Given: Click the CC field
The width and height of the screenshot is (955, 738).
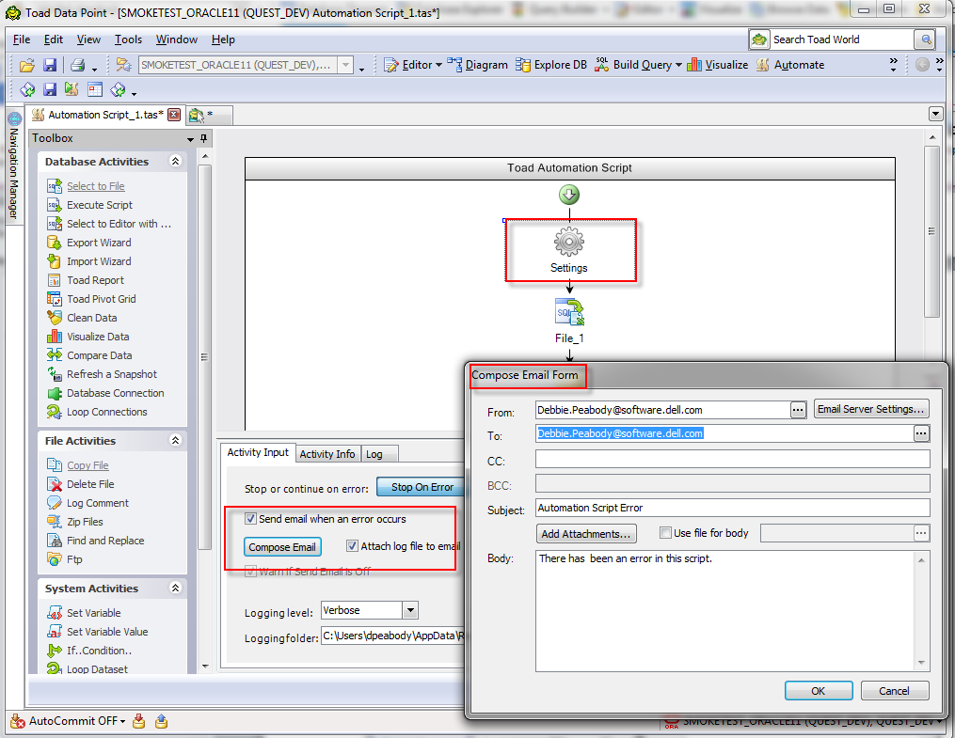Looking at the screenshot, I should 733,460.
